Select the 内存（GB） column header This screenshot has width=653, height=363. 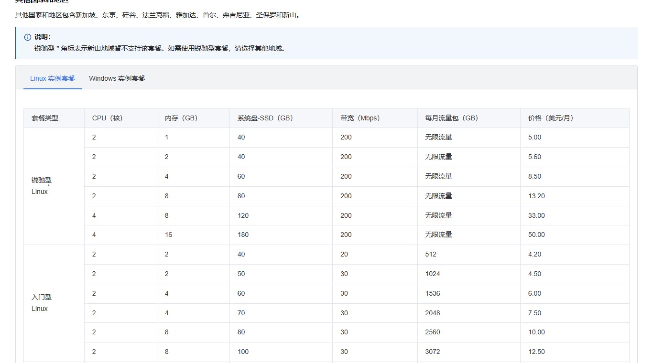pyautogui.click(x=193, y=118)
